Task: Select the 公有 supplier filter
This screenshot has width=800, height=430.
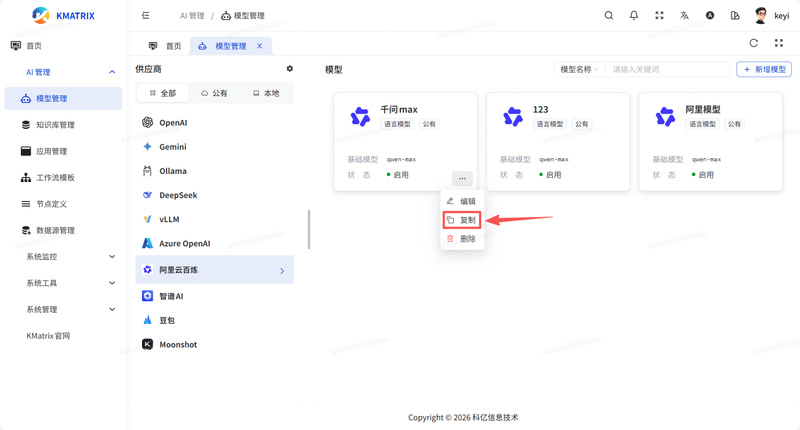Action: (x=214, y=93)
